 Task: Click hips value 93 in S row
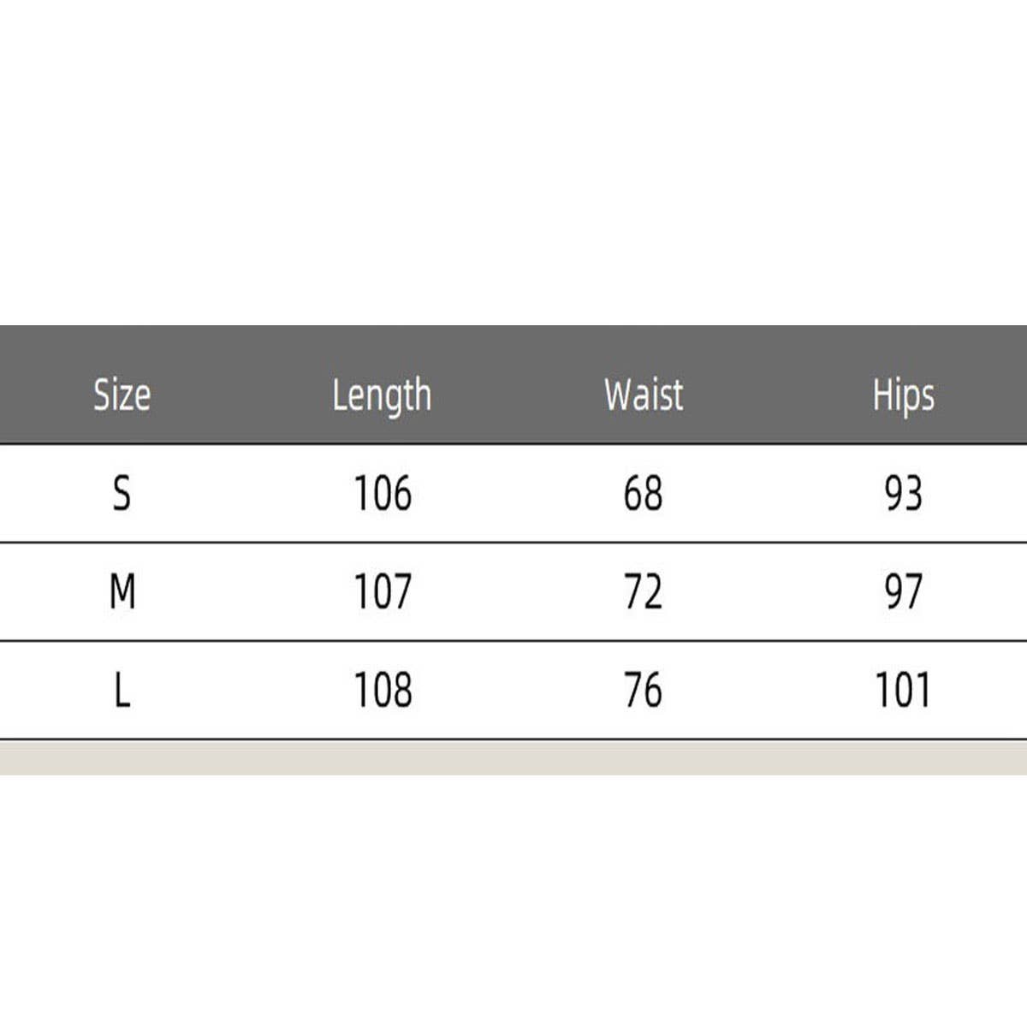[x=903, y=494]
